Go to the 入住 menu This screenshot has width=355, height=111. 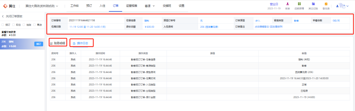point(102,6)
